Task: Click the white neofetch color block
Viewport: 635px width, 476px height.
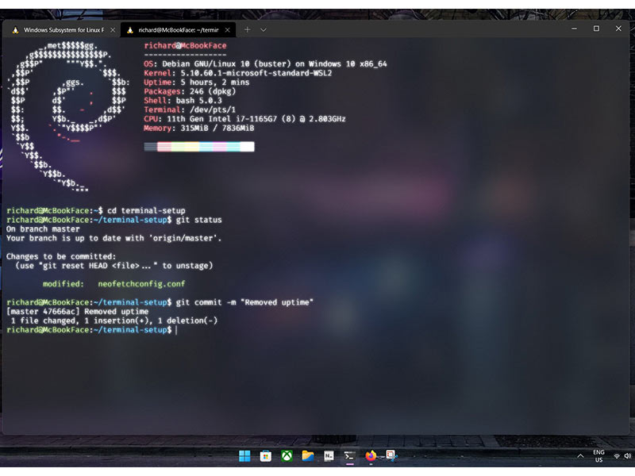Action: [247, 147]
